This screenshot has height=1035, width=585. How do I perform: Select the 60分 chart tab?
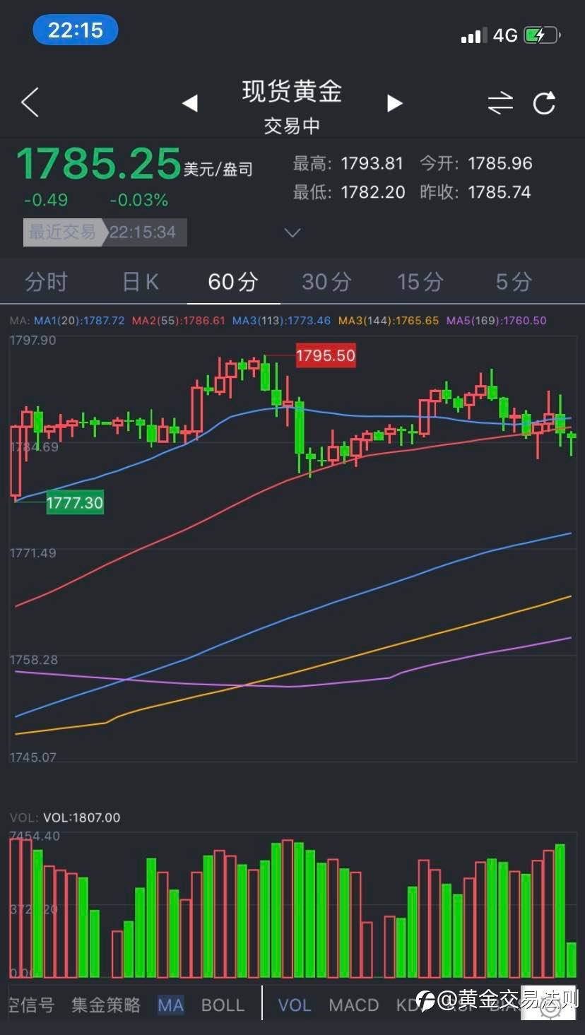(x=233, y=282)
